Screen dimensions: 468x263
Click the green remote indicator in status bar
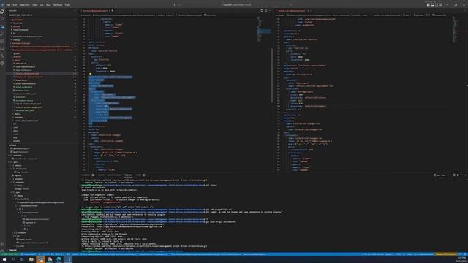(10, 254)
